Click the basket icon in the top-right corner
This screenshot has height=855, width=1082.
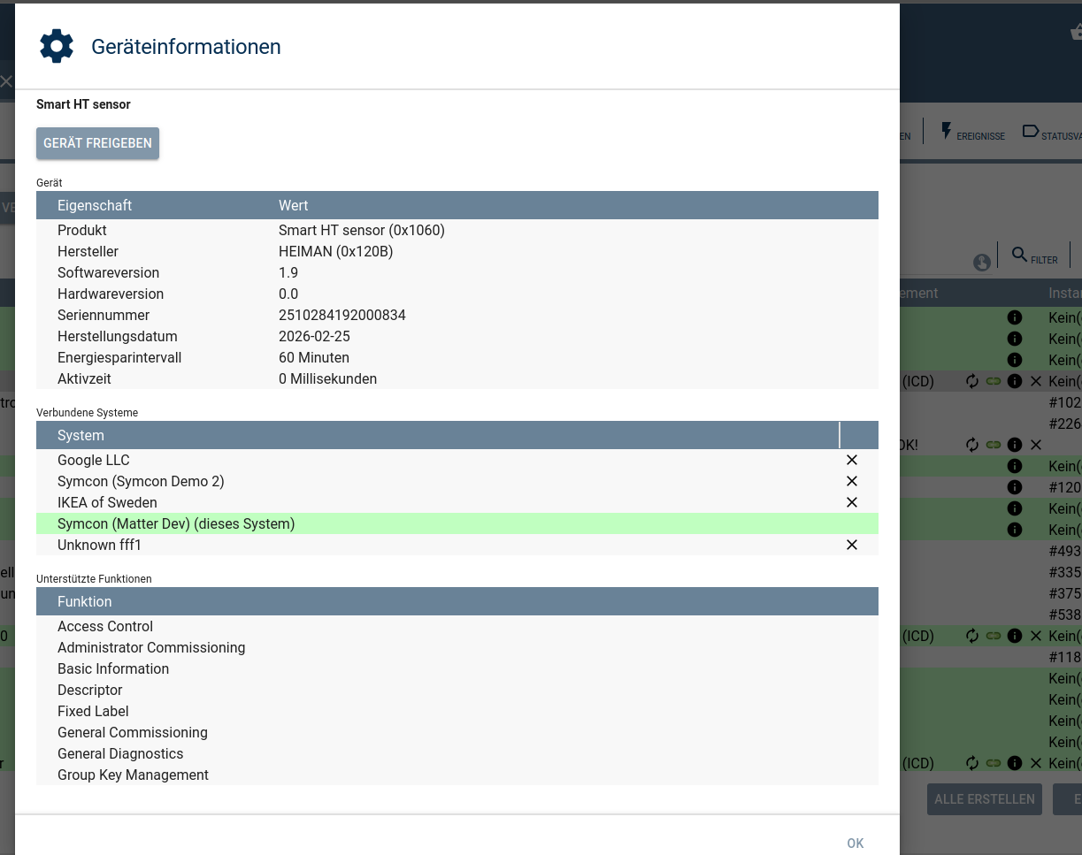pos(1076,32)
